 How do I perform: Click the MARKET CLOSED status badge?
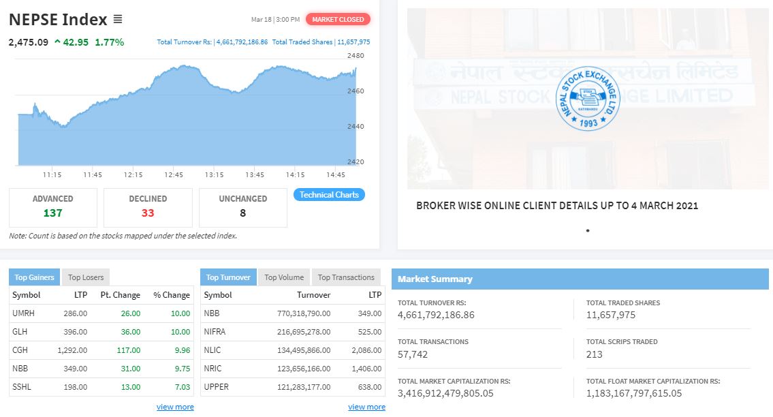tap(338, 19)
